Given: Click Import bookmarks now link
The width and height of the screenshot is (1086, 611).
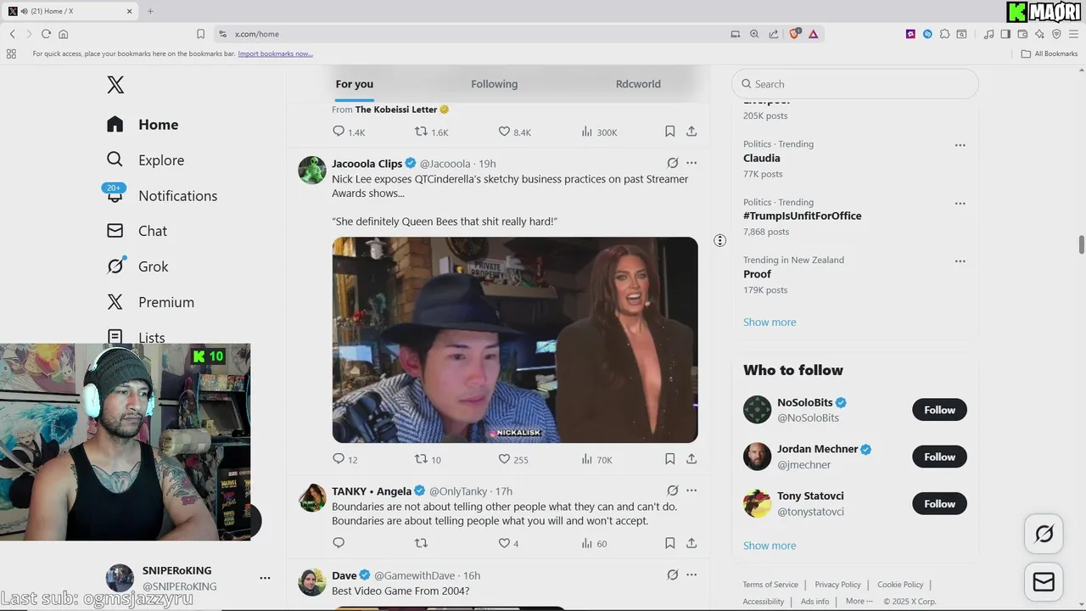Looking at the screenshot, I should click(275, 53).
